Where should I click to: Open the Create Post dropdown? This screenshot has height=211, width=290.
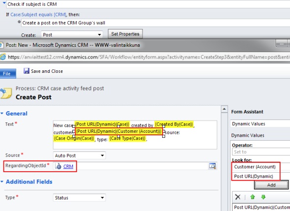(72, 35)
